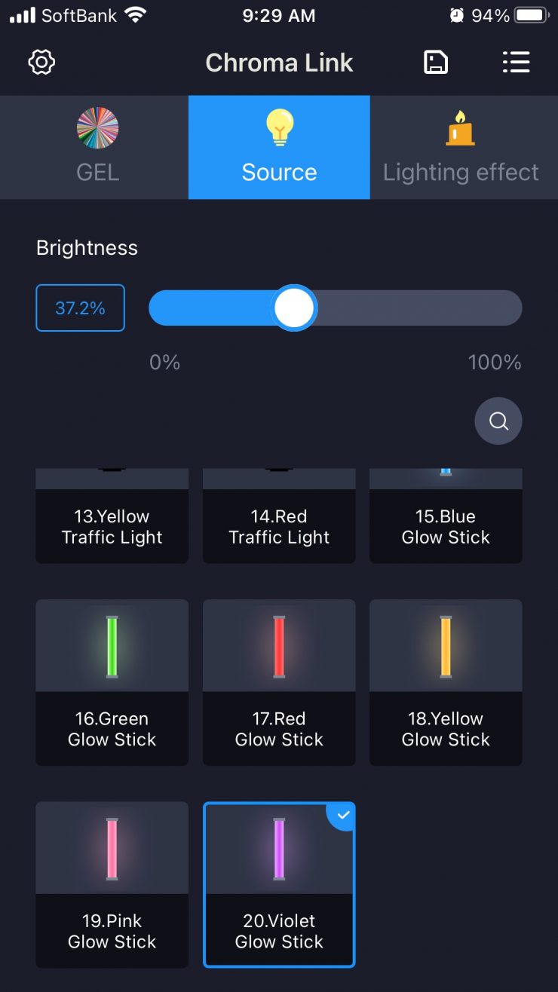Choose 13.Yellow Traffic Light source
Image resolution: width=558 pixels, height=992 pixels.
click(112, 526)
